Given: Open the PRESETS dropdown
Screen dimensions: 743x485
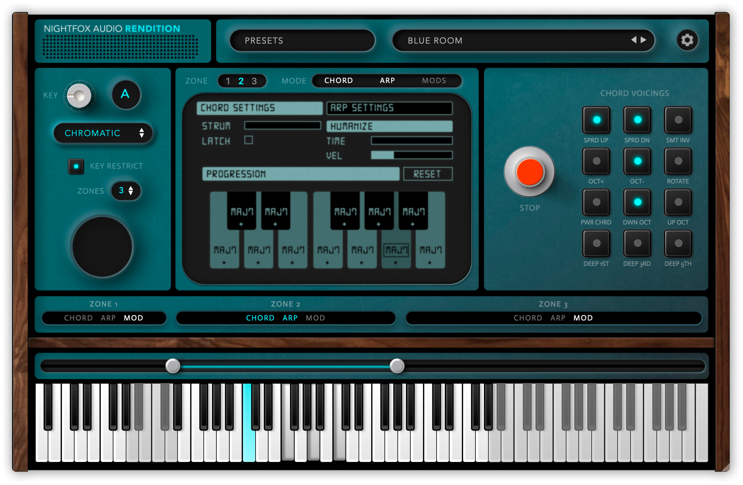Looking at the screenshot, I should (x=302, y=40).
